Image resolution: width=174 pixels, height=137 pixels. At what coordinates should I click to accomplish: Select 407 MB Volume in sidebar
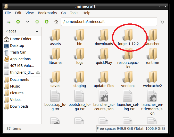[x=22, y=66]
